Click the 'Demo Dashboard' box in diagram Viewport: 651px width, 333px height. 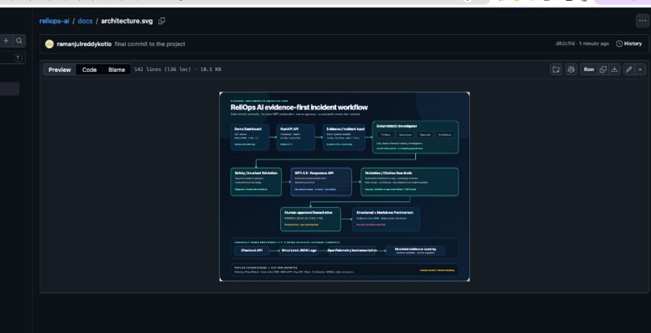[250, 137]
